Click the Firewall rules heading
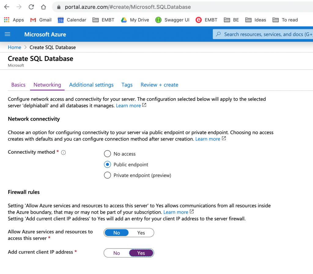Viewport: 313px width, 274px height. point(24,192)
